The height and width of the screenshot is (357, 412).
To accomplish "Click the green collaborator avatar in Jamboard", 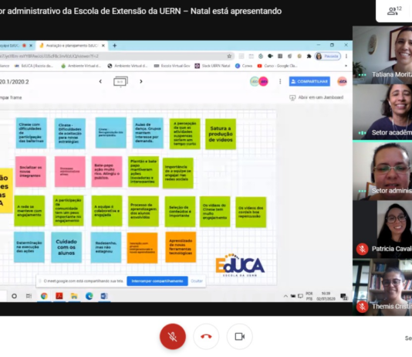I will tap(254, 82).
